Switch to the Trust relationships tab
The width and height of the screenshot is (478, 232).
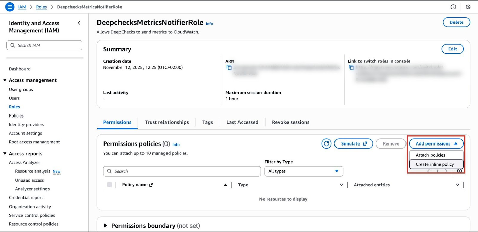166,122
